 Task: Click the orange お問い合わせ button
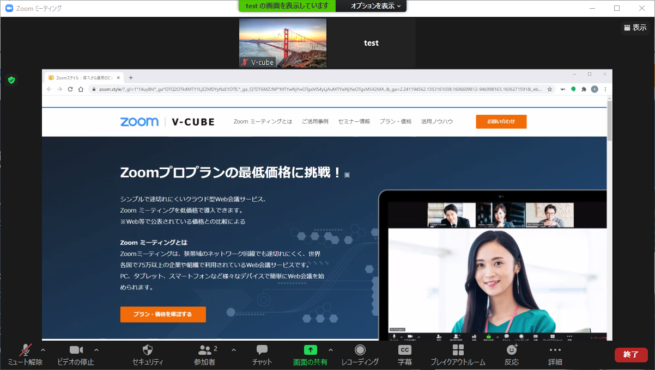pyautogui.click(x=501, y=121)
